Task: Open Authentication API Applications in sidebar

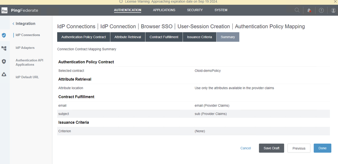Action: click(29, 62)
